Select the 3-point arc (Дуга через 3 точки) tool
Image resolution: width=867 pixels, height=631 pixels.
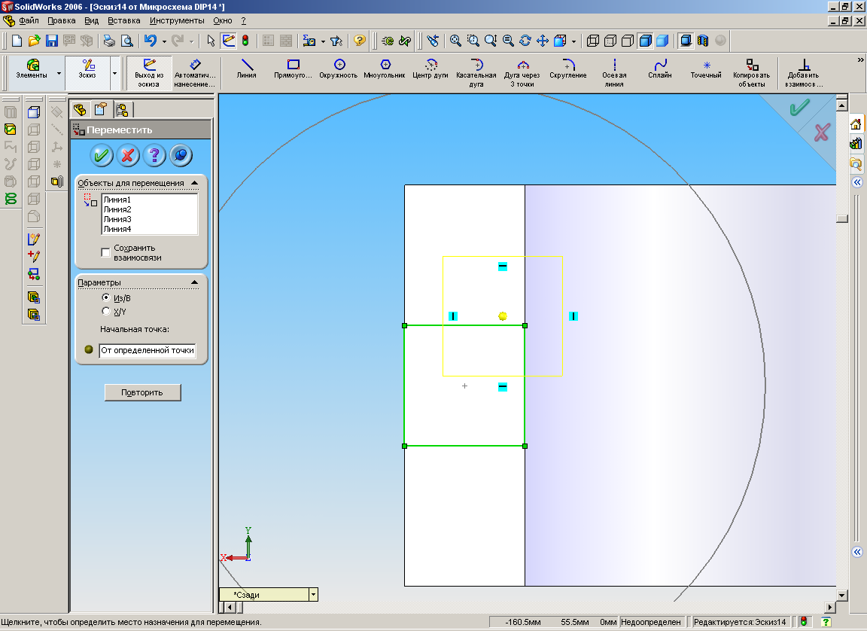pyautogui.click(x=522, y=73)
